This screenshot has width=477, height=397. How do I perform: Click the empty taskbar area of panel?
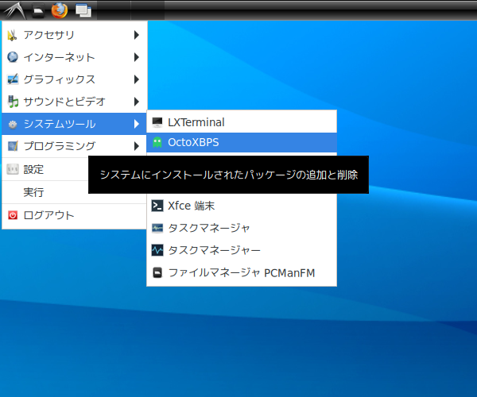click(320, 10)
